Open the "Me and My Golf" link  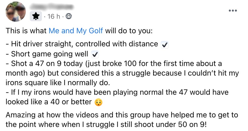[x=76, y=31]
